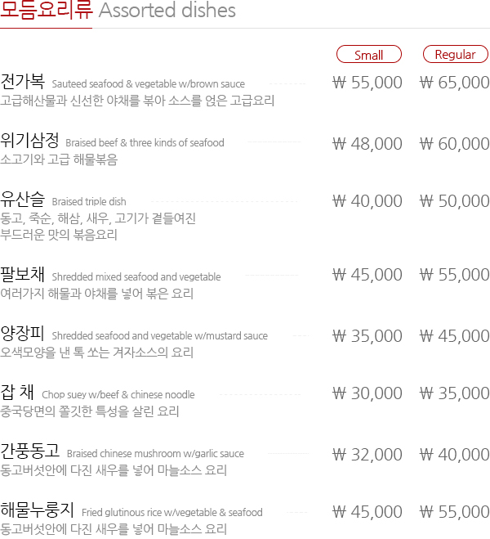Viewport: 490px width, 539px height.
Task: Select the 모듬요리류 Assorted dishes heading
Action: 118,10
